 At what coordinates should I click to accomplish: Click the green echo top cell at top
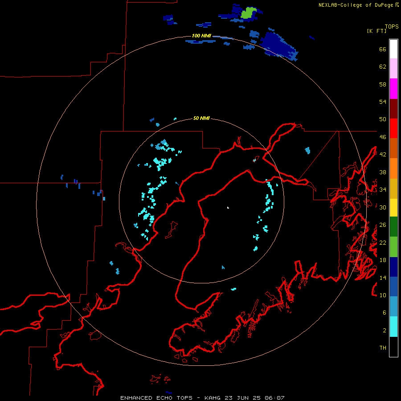tap(248, 13)
